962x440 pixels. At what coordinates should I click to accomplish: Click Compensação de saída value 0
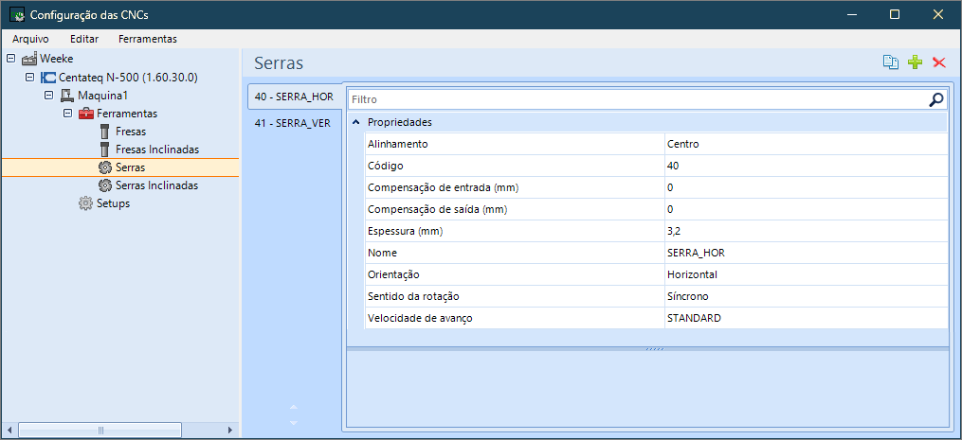tap(806, 209)
